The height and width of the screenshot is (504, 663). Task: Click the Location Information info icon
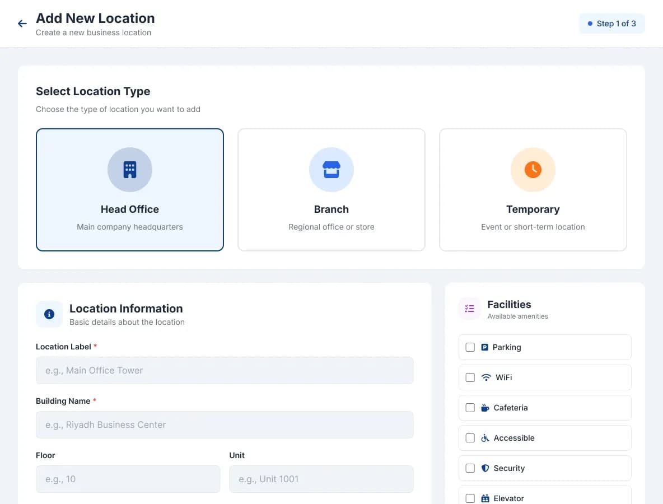(49, 314)
